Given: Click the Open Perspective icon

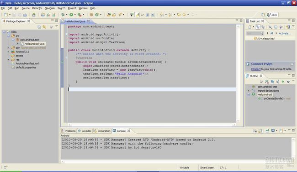Looking at the screenshot, I should (x=263, y=15).
